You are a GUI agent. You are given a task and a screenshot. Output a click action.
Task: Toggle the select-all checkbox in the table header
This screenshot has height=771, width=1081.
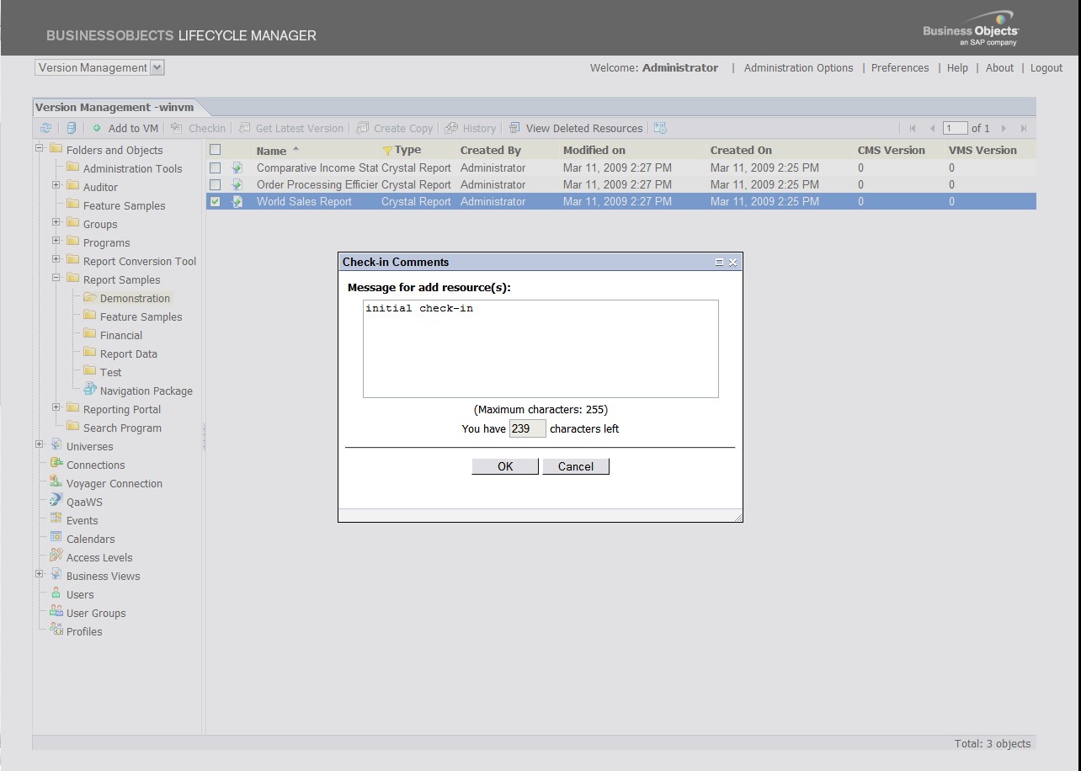(x=216, y=150)
